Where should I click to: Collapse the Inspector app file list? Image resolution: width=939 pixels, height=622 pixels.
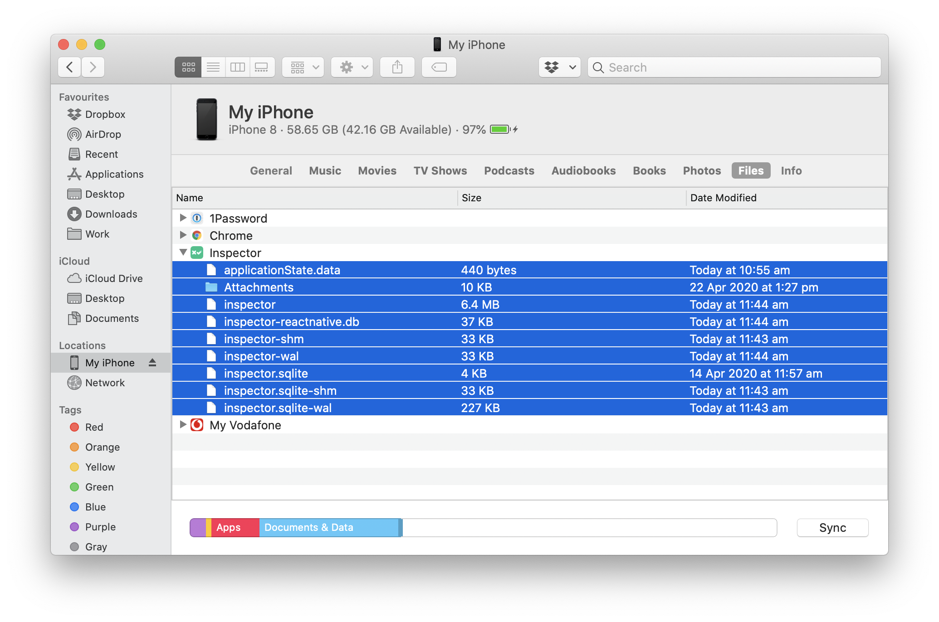tap(183, 253)
